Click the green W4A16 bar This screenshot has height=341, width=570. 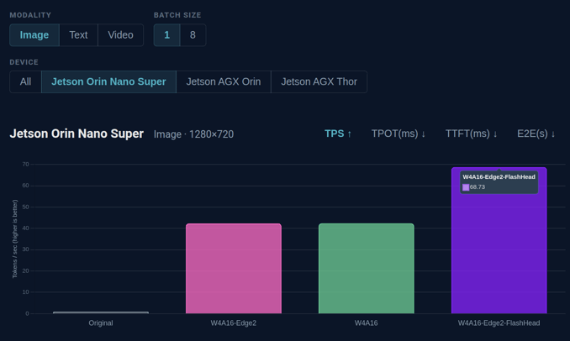[366, 269]
